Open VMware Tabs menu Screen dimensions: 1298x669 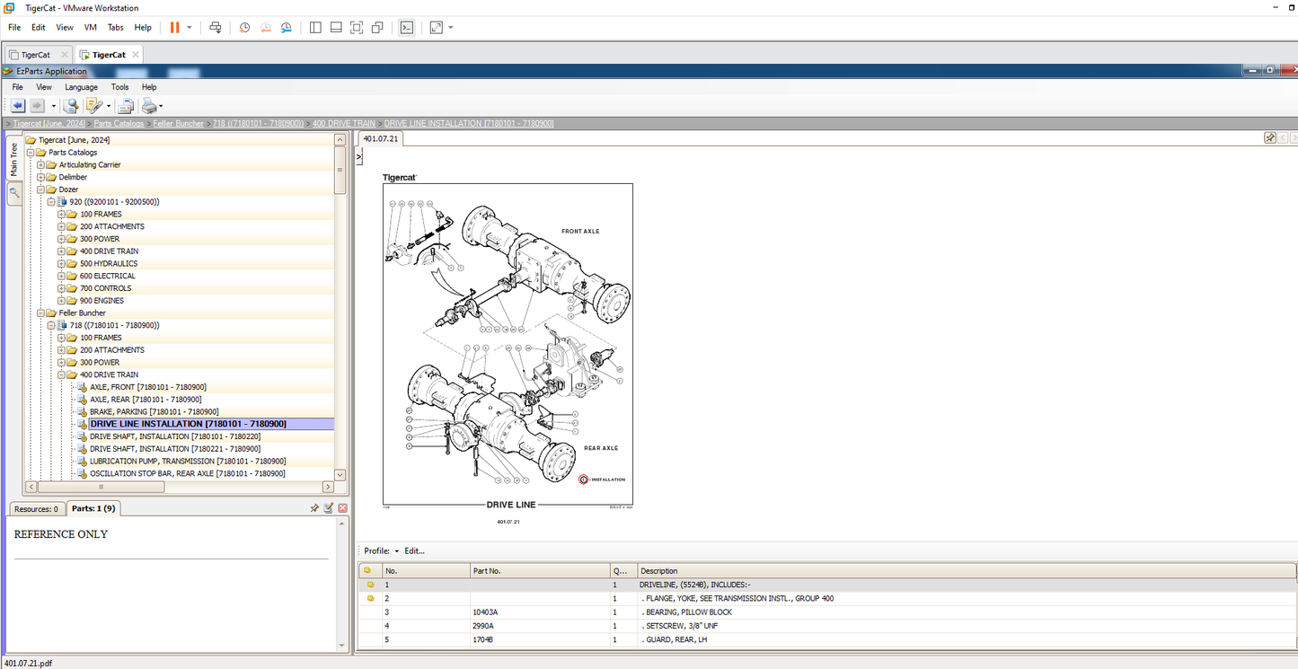point(116,28)
